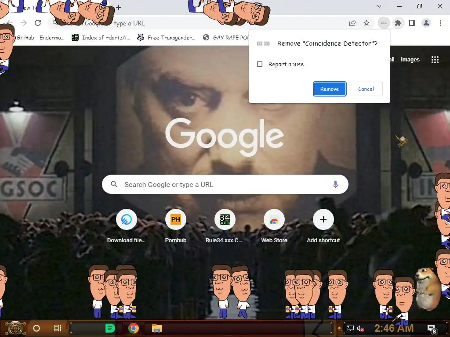Open network settings from the tray icon
Image resolution: width=450 pixels, height=337 pixels.
[x=350, y=328]
